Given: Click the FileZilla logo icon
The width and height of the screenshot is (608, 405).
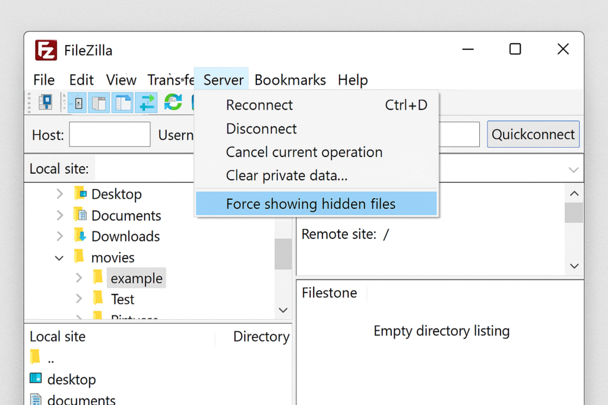Looking at the screenshot, I should pyautogui.click(x=46, y=50).
